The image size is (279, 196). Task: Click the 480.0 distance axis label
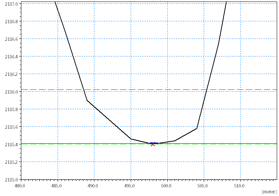click(x=20, y=186)
